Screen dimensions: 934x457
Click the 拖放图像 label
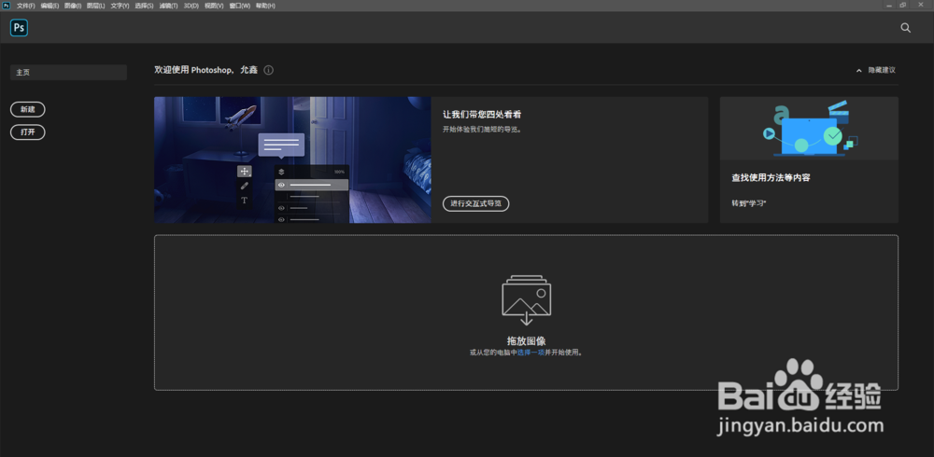[x=526, y=341]
